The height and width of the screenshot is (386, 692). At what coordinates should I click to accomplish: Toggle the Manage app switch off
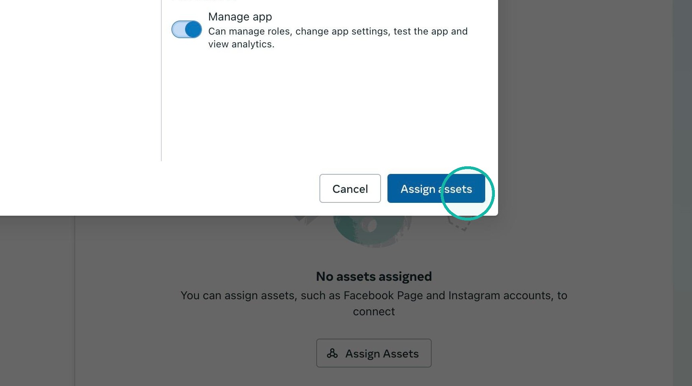point(187,29)
